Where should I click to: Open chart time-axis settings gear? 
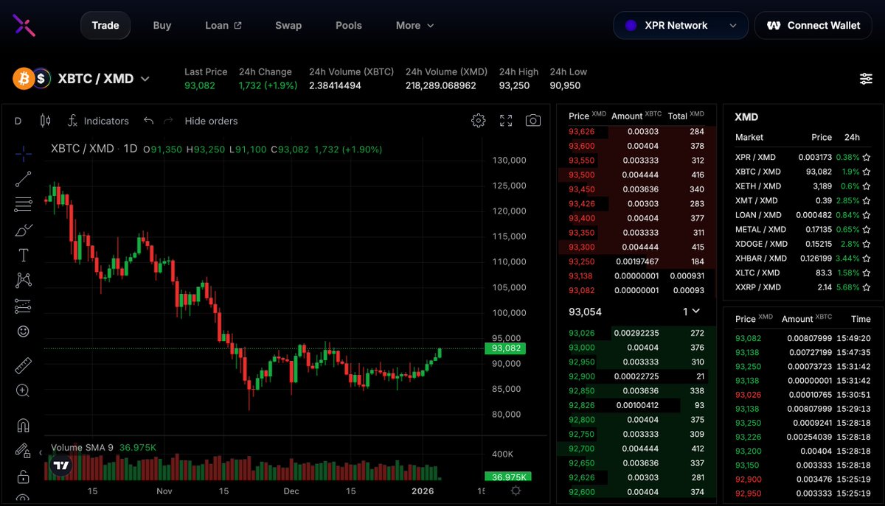(x=516, y=491)
